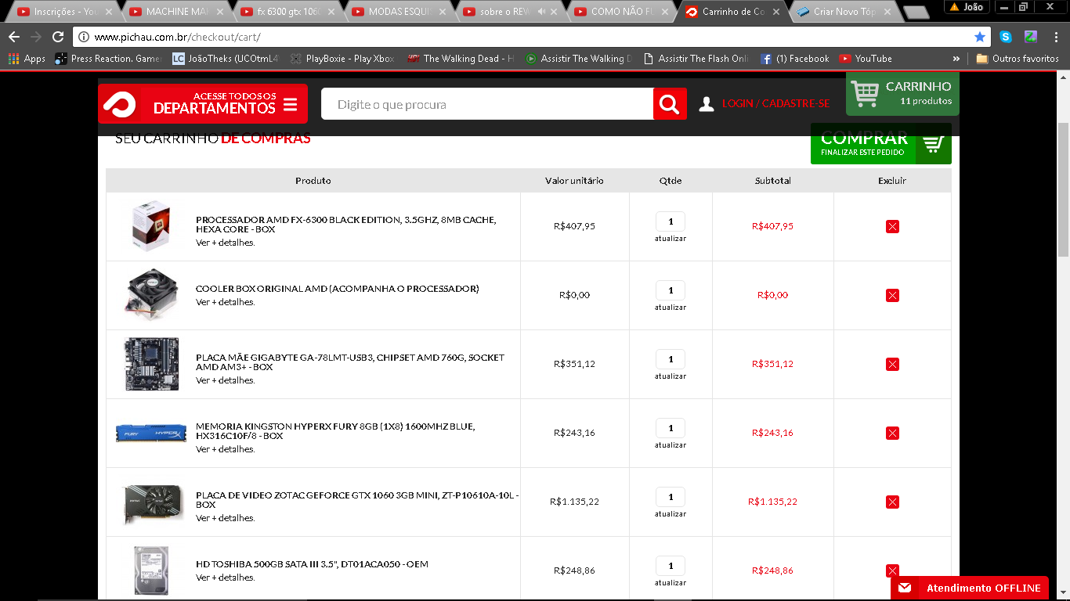1070x601 pixels.
Task: Remove the AMD FX-6300 processor from cart
Action: point(892,226)
